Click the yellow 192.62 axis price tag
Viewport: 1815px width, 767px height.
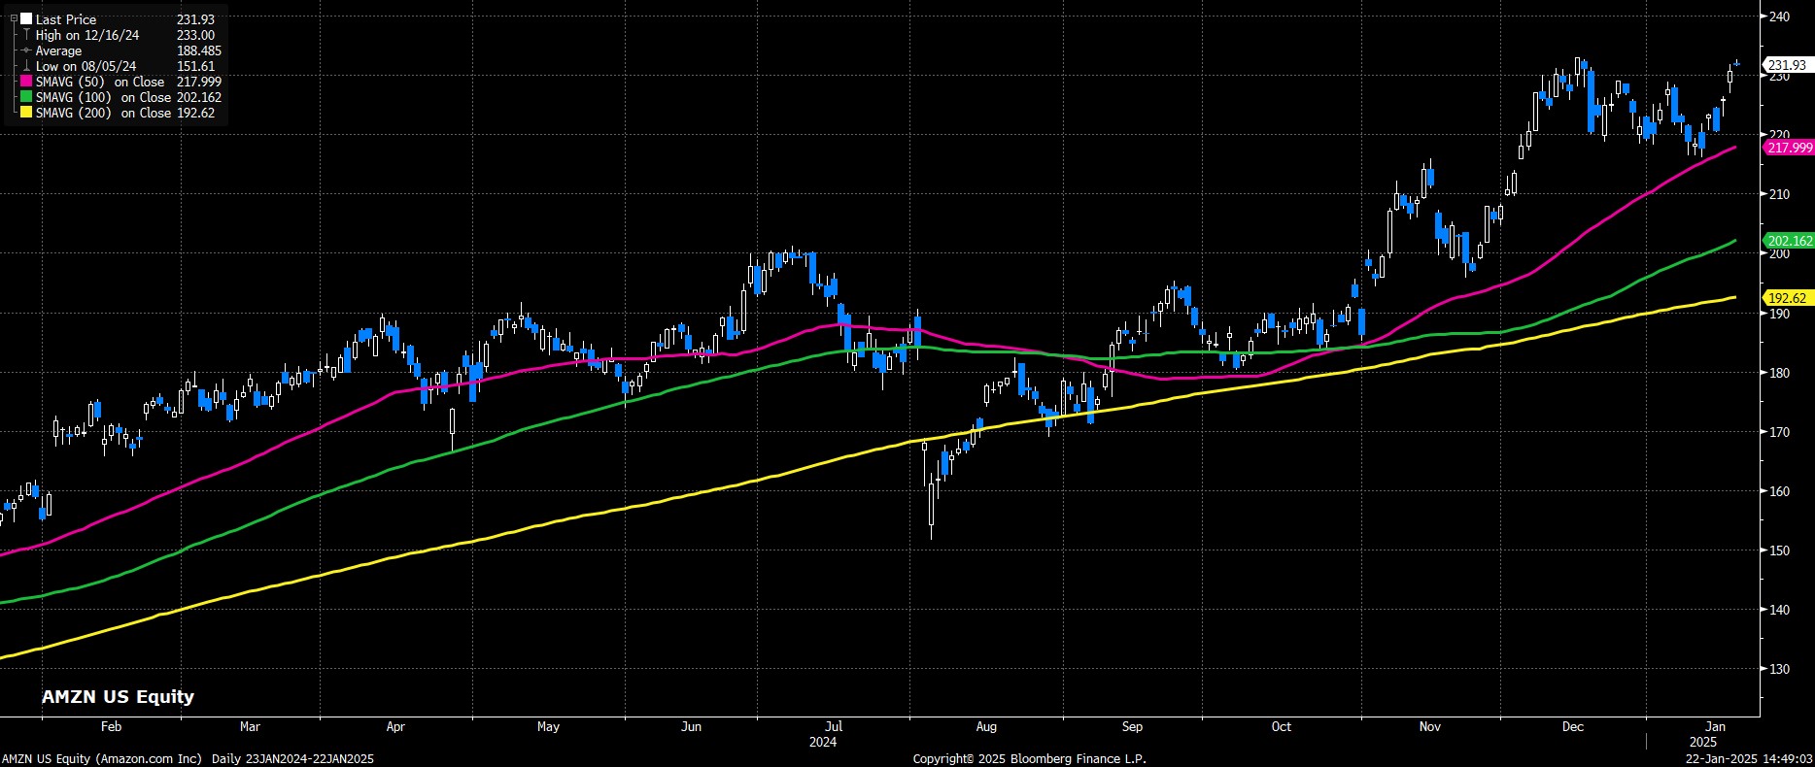(1787, 298)
